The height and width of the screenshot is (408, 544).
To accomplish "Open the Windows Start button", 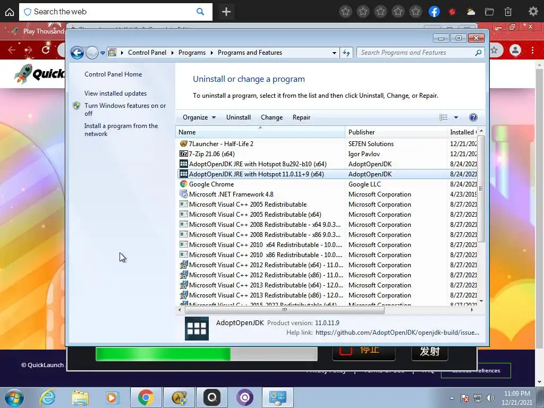I will pos(14,397).
